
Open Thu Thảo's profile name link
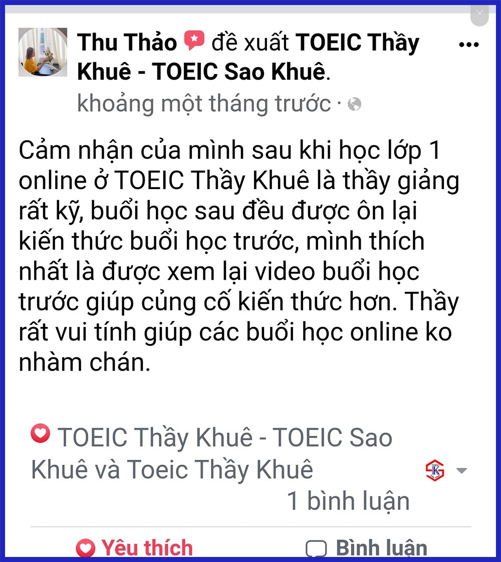point(127,42)
